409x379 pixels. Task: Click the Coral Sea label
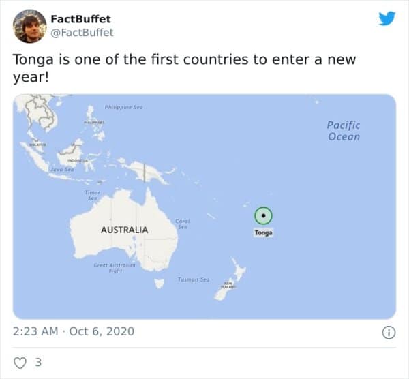pyautogui.click(x=183, y=224)
